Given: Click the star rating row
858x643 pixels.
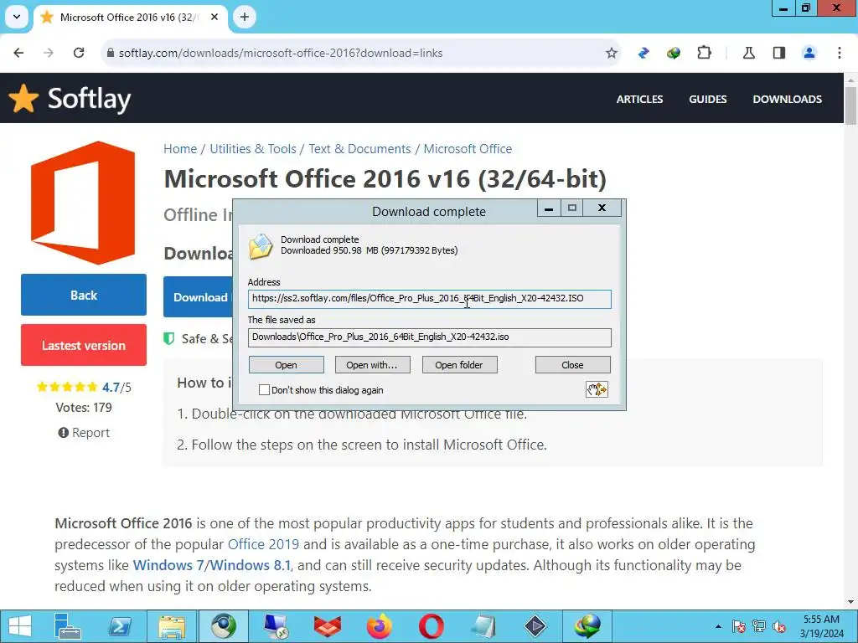Looking at the screenshot, I should pos(67,387).
